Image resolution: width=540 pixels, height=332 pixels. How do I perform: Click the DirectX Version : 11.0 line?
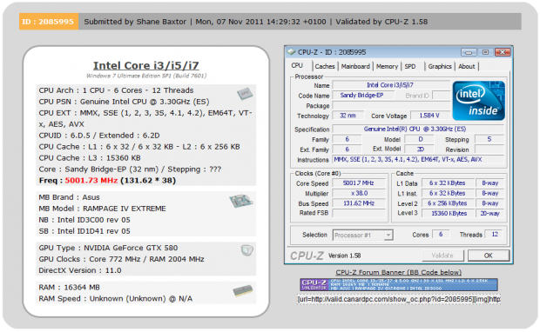point(80,270)
